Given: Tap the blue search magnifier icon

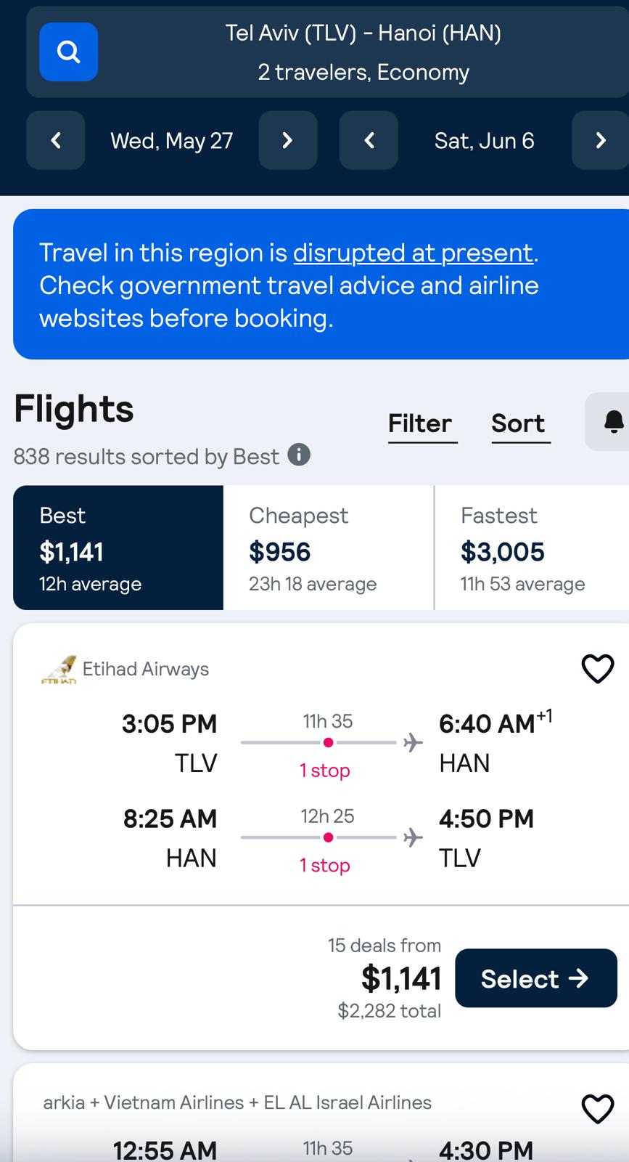Looking at the screenshot, I should (68, 52).
